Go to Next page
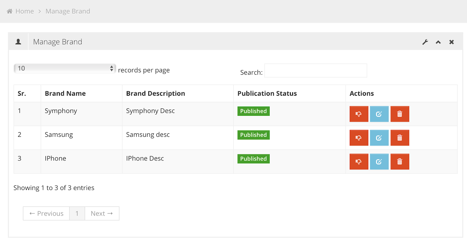This screenshot has height=248, width=467. point(102,214)
